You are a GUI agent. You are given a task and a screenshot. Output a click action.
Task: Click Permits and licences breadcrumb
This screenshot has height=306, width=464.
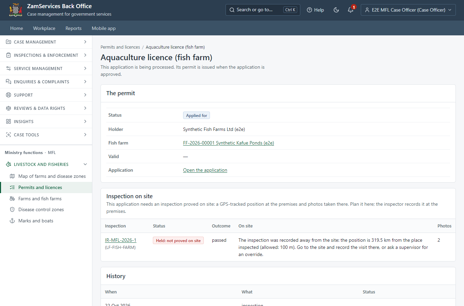pos(120,47)
